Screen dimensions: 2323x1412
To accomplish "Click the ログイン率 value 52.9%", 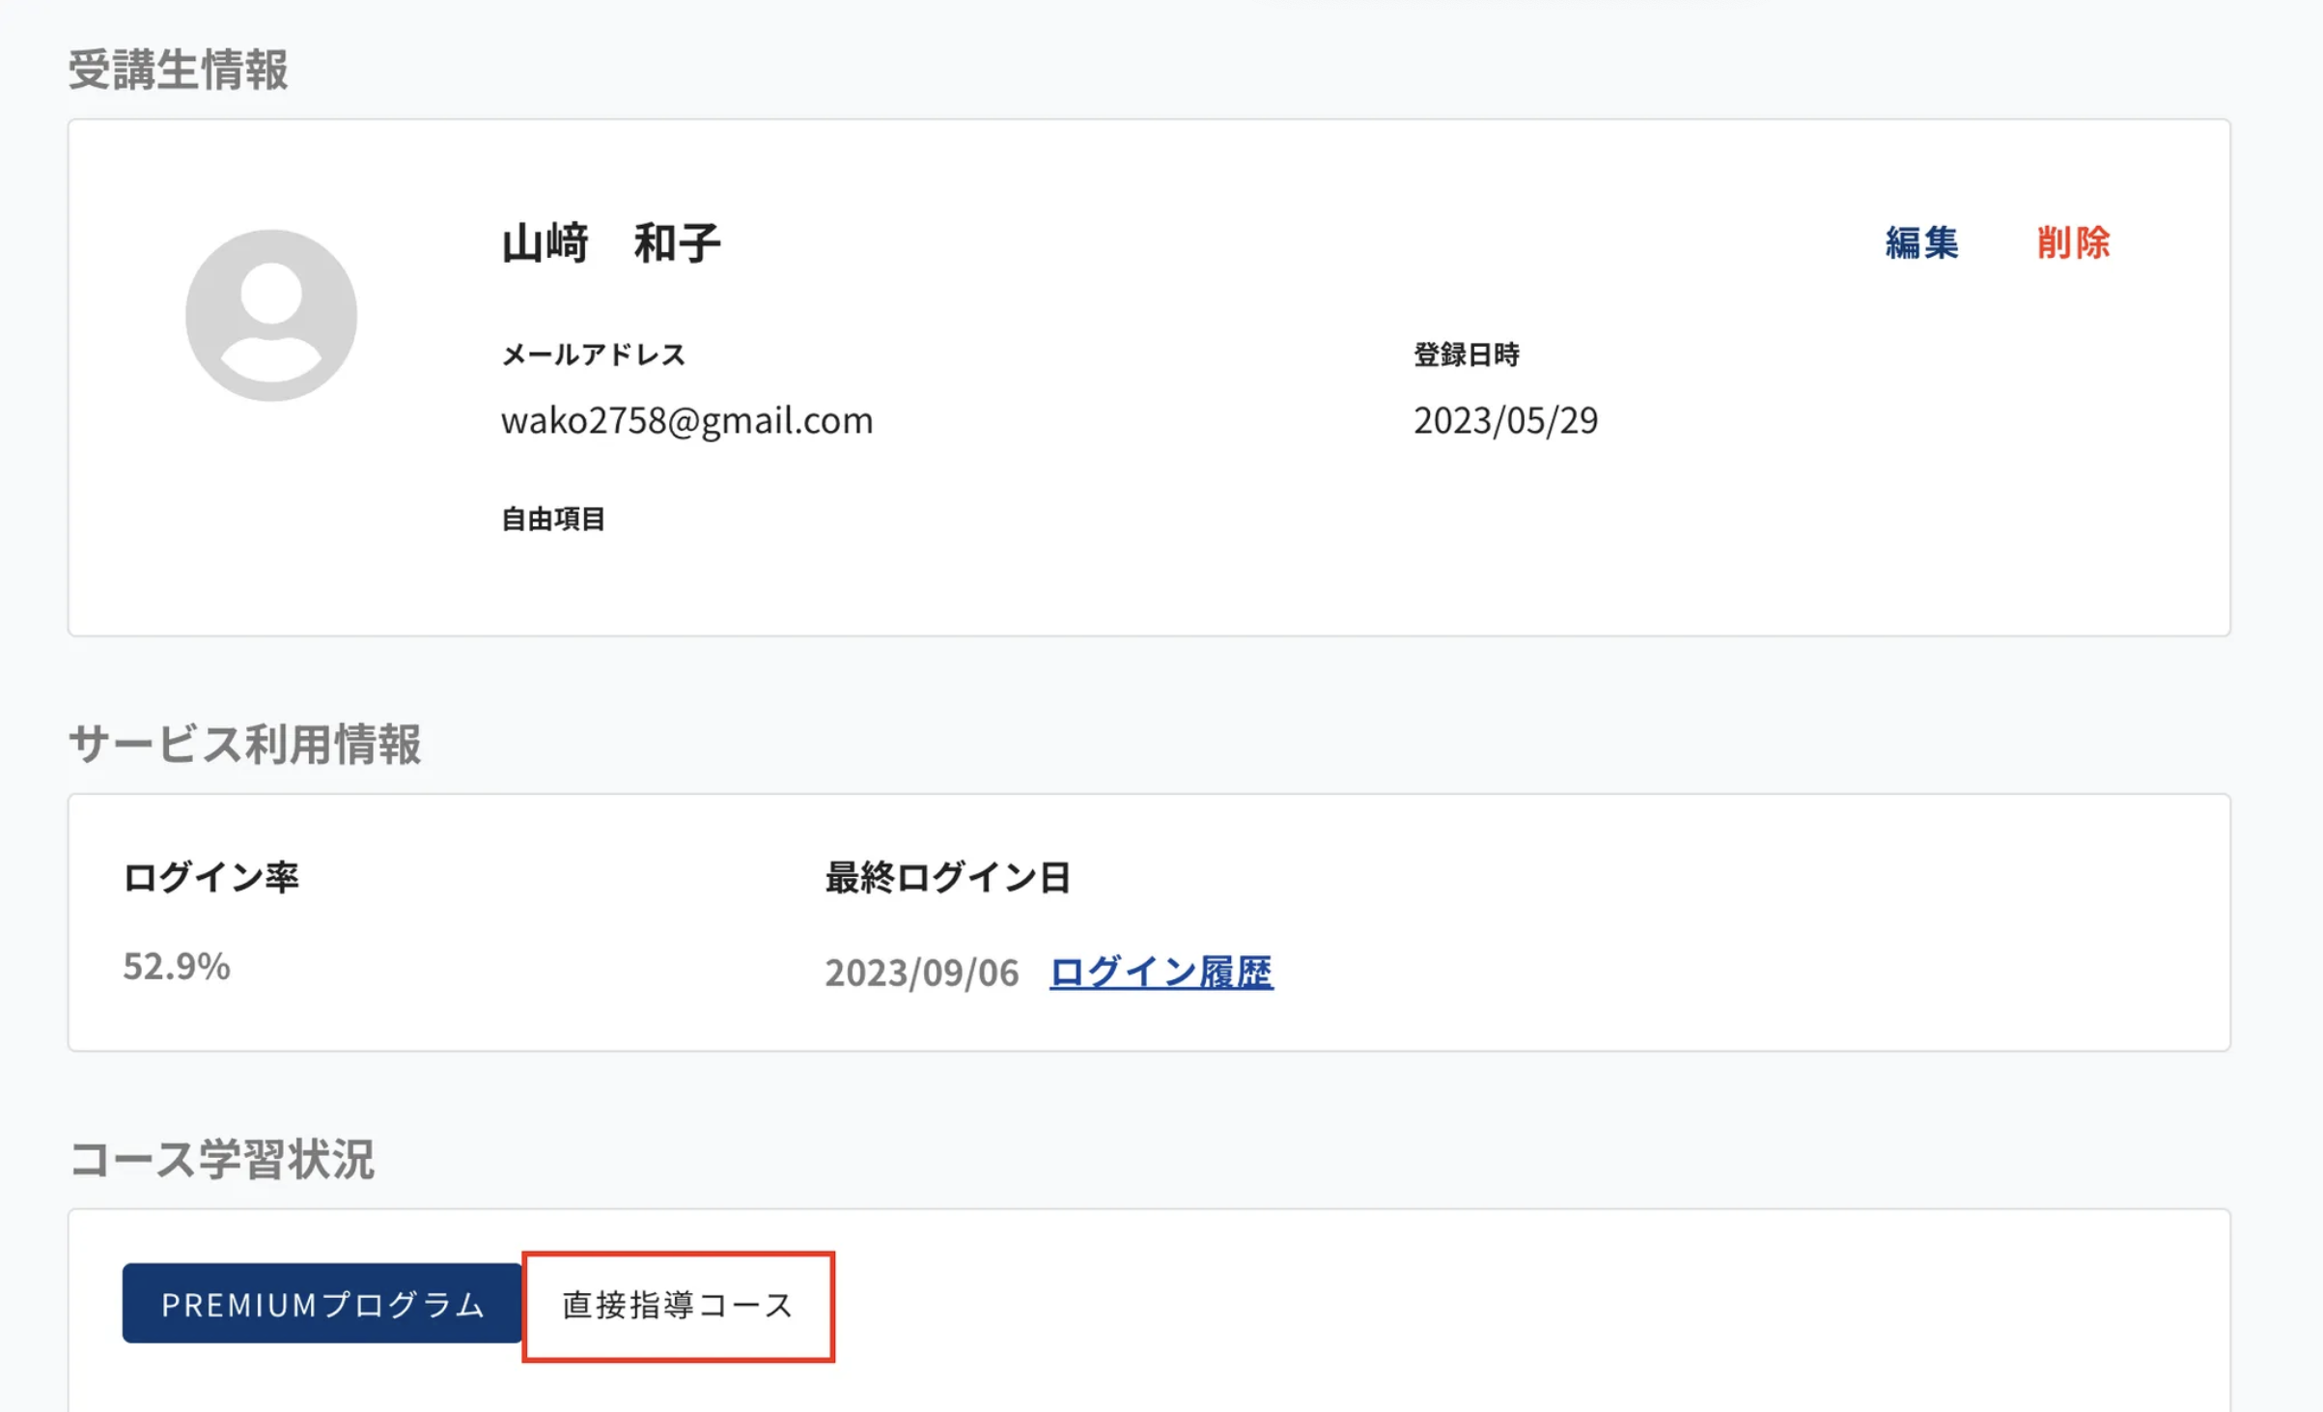I will tap(177, 965).
